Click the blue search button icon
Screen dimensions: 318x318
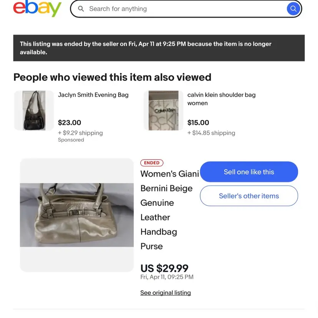click(293, 8)
